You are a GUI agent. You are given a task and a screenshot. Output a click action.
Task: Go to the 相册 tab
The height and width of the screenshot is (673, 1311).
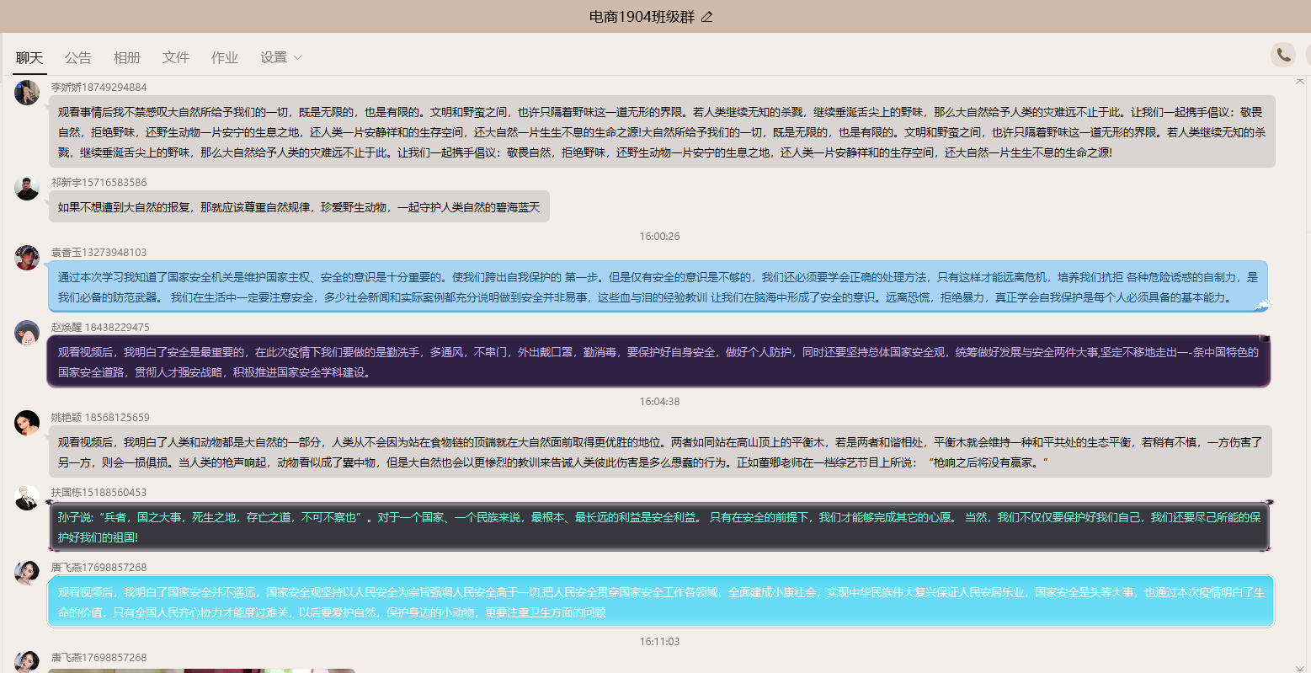127,57
